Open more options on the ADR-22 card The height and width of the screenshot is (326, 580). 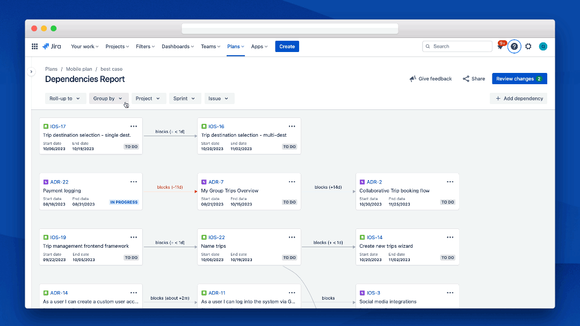tap(133, 181)
